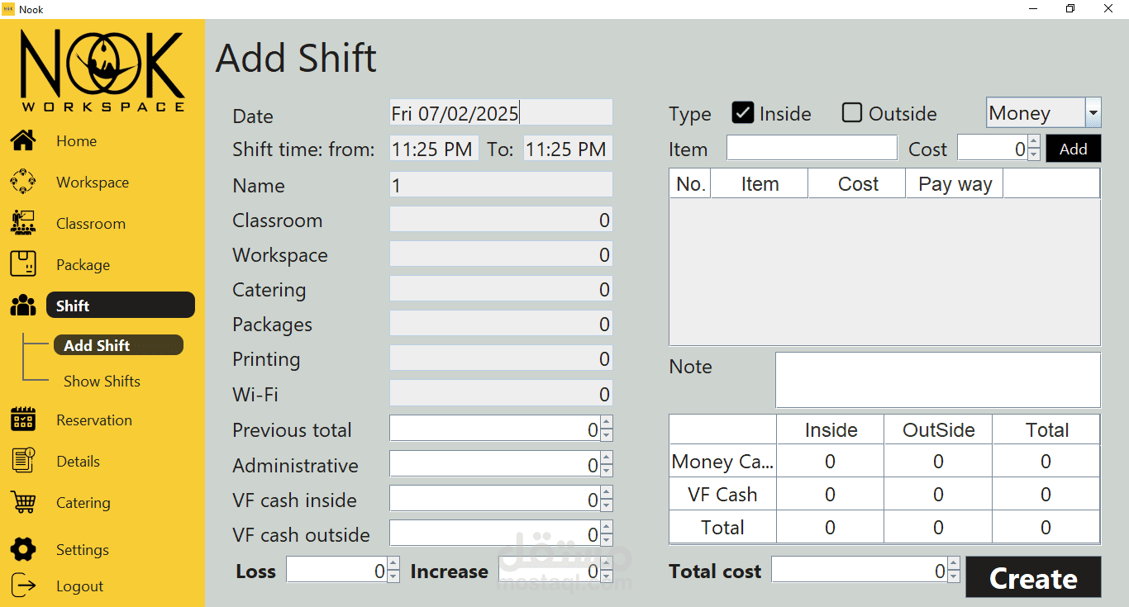Click the Create shift button
Screen dimensions: 1129x607
click(x=1033, y=577)
